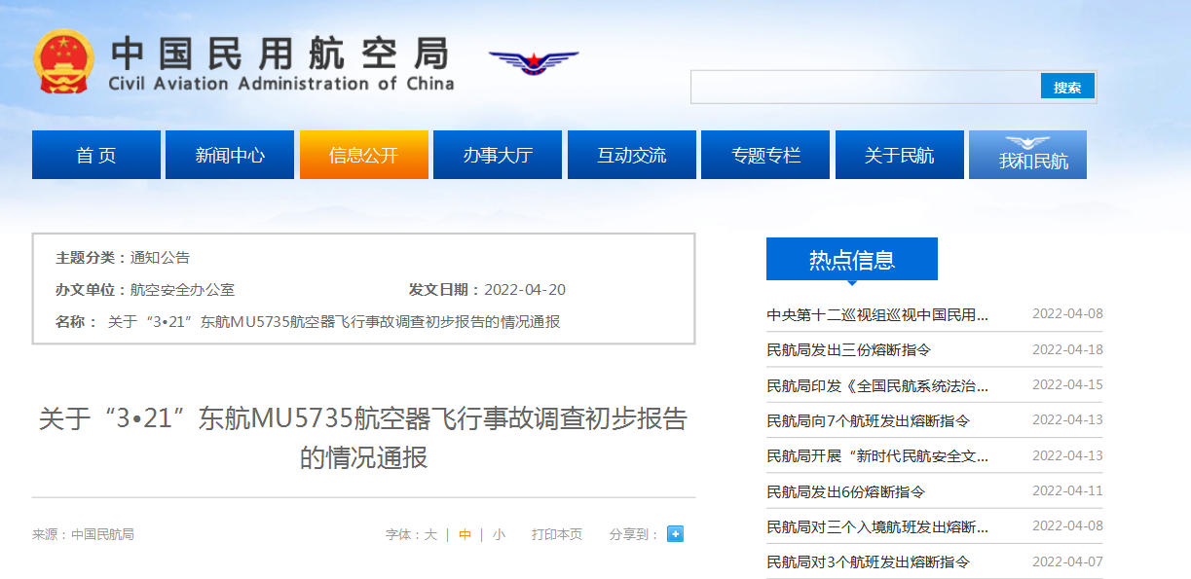The height and width of the screenshot is (579, 1191).
Task: Click the 名称 row document title text
Action: (x=334, y=322)
